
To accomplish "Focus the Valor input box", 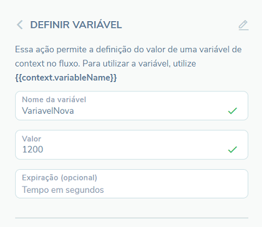I will click(132, 145).
